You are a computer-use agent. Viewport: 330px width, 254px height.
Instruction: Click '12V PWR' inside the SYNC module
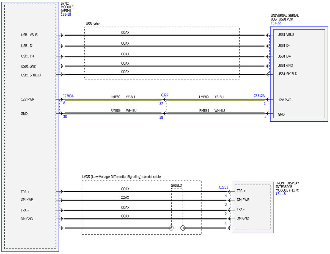(x=27, y=99)
